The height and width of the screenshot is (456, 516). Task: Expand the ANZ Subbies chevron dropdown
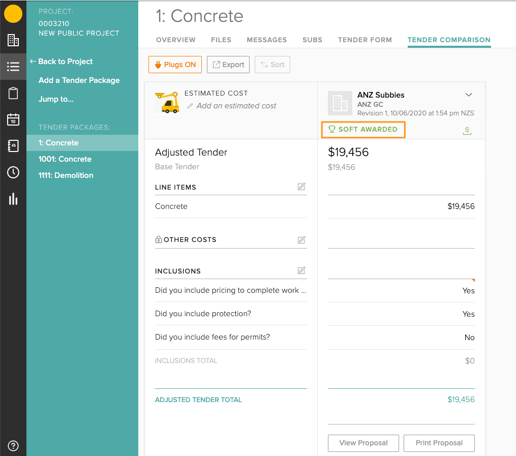point(469,95)
